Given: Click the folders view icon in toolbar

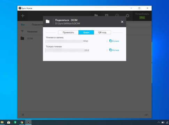Looking at the screenshot, I should (96, 15).
